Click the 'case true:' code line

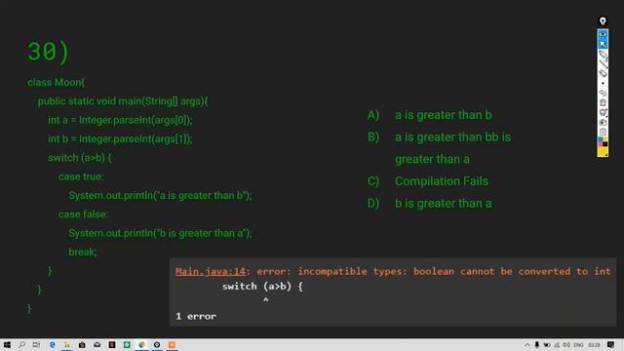[81, 176]
